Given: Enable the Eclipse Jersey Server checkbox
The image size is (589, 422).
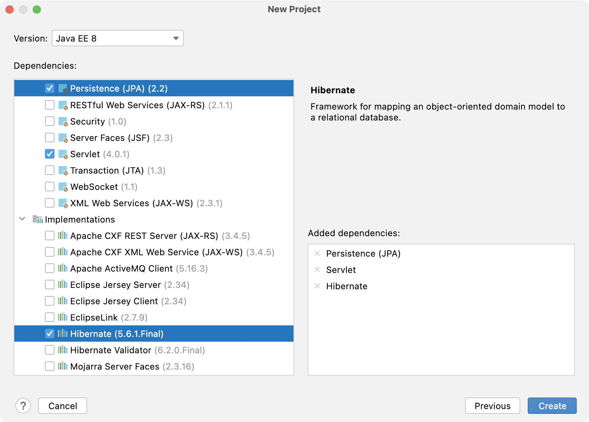Looking at the screenshot, I should [x=50, y=285].
